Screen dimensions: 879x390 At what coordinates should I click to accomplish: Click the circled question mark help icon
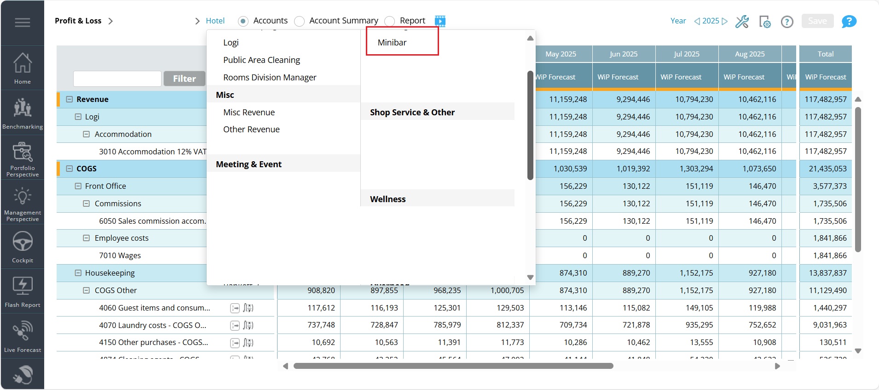pyautogui.click(x=787, y=22)
